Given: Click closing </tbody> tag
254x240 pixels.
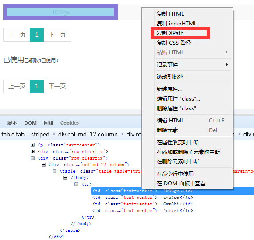Looking at the screenshot, I should (x=81, y=224).
